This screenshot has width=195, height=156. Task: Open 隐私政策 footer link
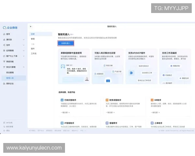(x=58, y=131)
